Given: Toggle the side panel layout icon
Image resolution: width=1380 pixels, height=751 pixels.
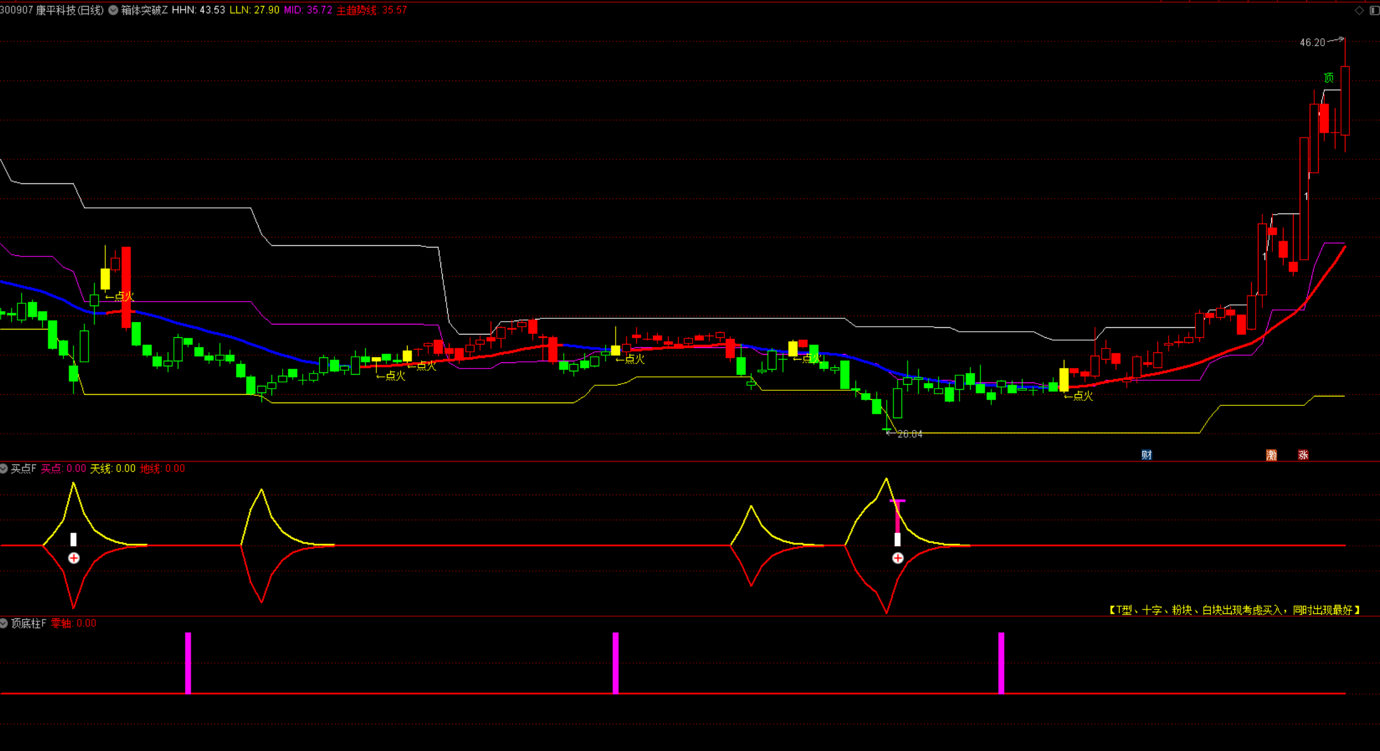Looking at the screenshot, I should click(x=1374, y=11).
